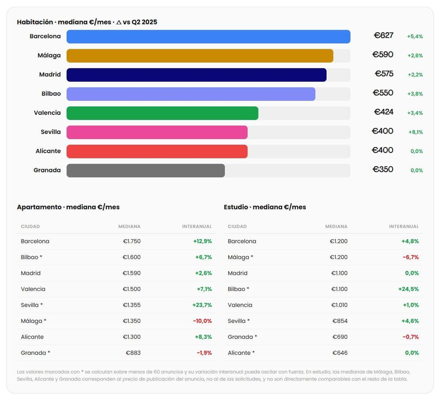Click the Málaga * row in the Estudio table
The width and height of the screenshot is (441, 399).
323,257
